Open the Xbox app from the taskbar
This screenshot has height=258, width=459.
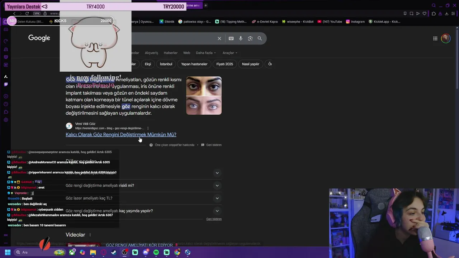click(72, 252)
